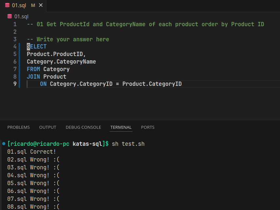Click the blue command decoration dot in terminal

coord(4,144)
